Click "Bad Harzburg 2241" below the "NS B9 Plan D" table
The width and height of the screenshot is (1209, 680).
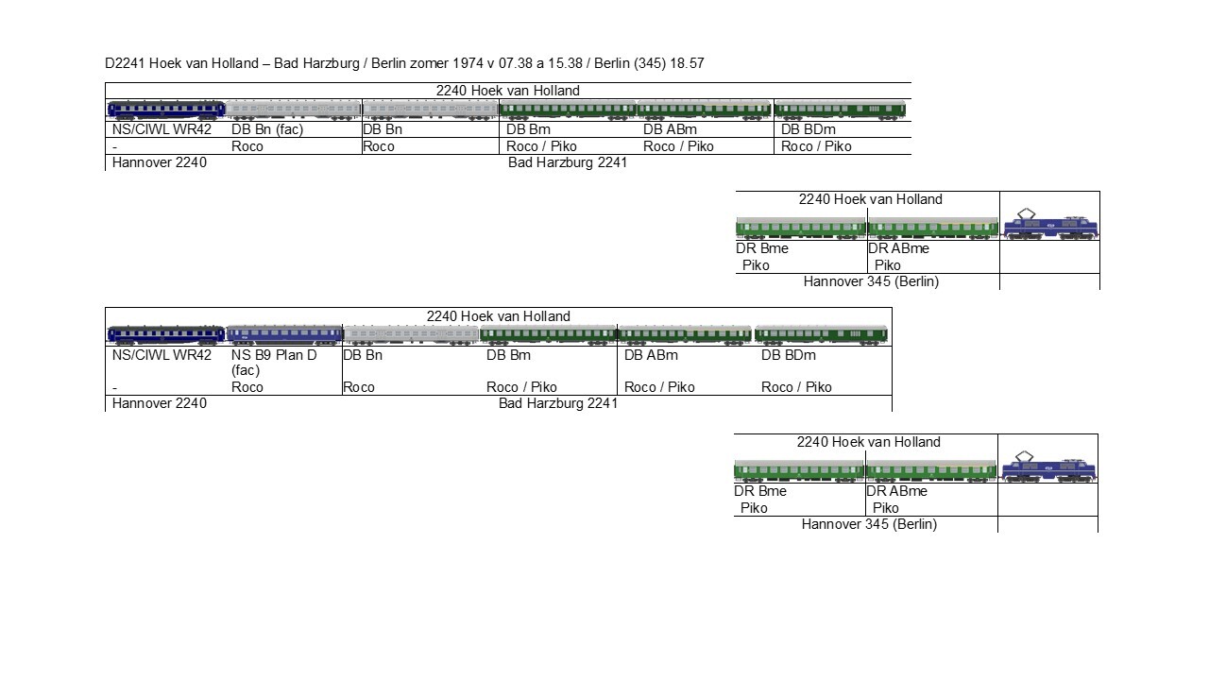[558, 403]
